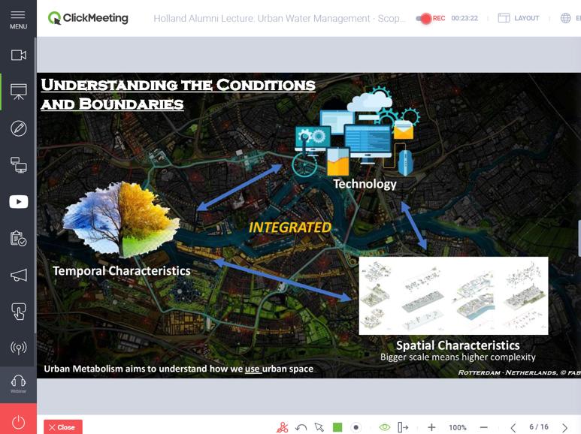Expand the hamburger MENU
This screenshot has width=581, height=434.
pos(18,19)
